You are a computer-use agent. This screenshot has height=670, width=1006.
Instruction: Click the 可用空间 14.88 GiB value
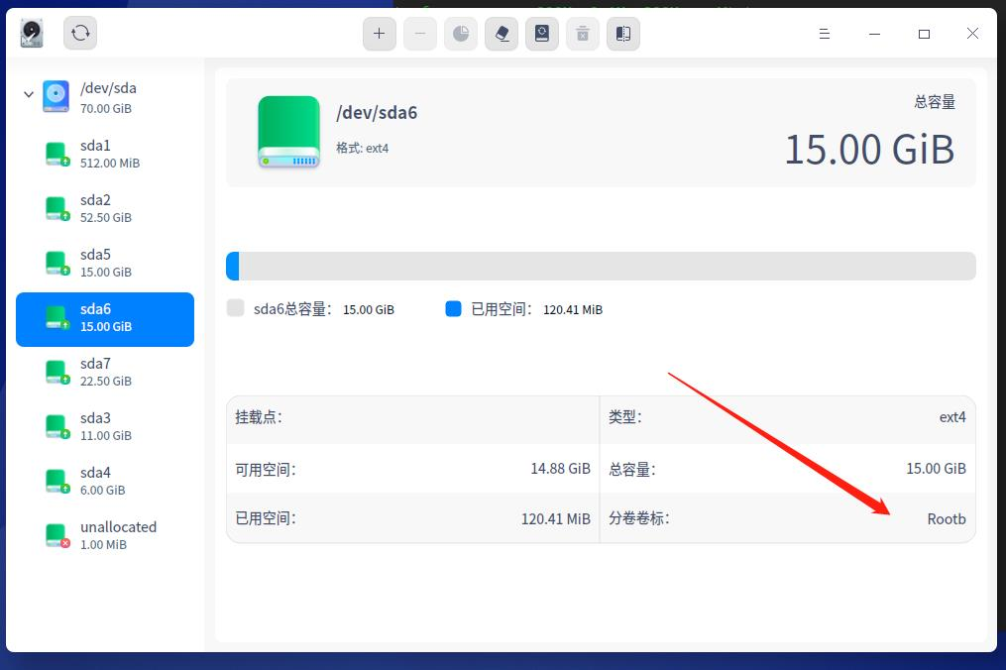[560, 469]
